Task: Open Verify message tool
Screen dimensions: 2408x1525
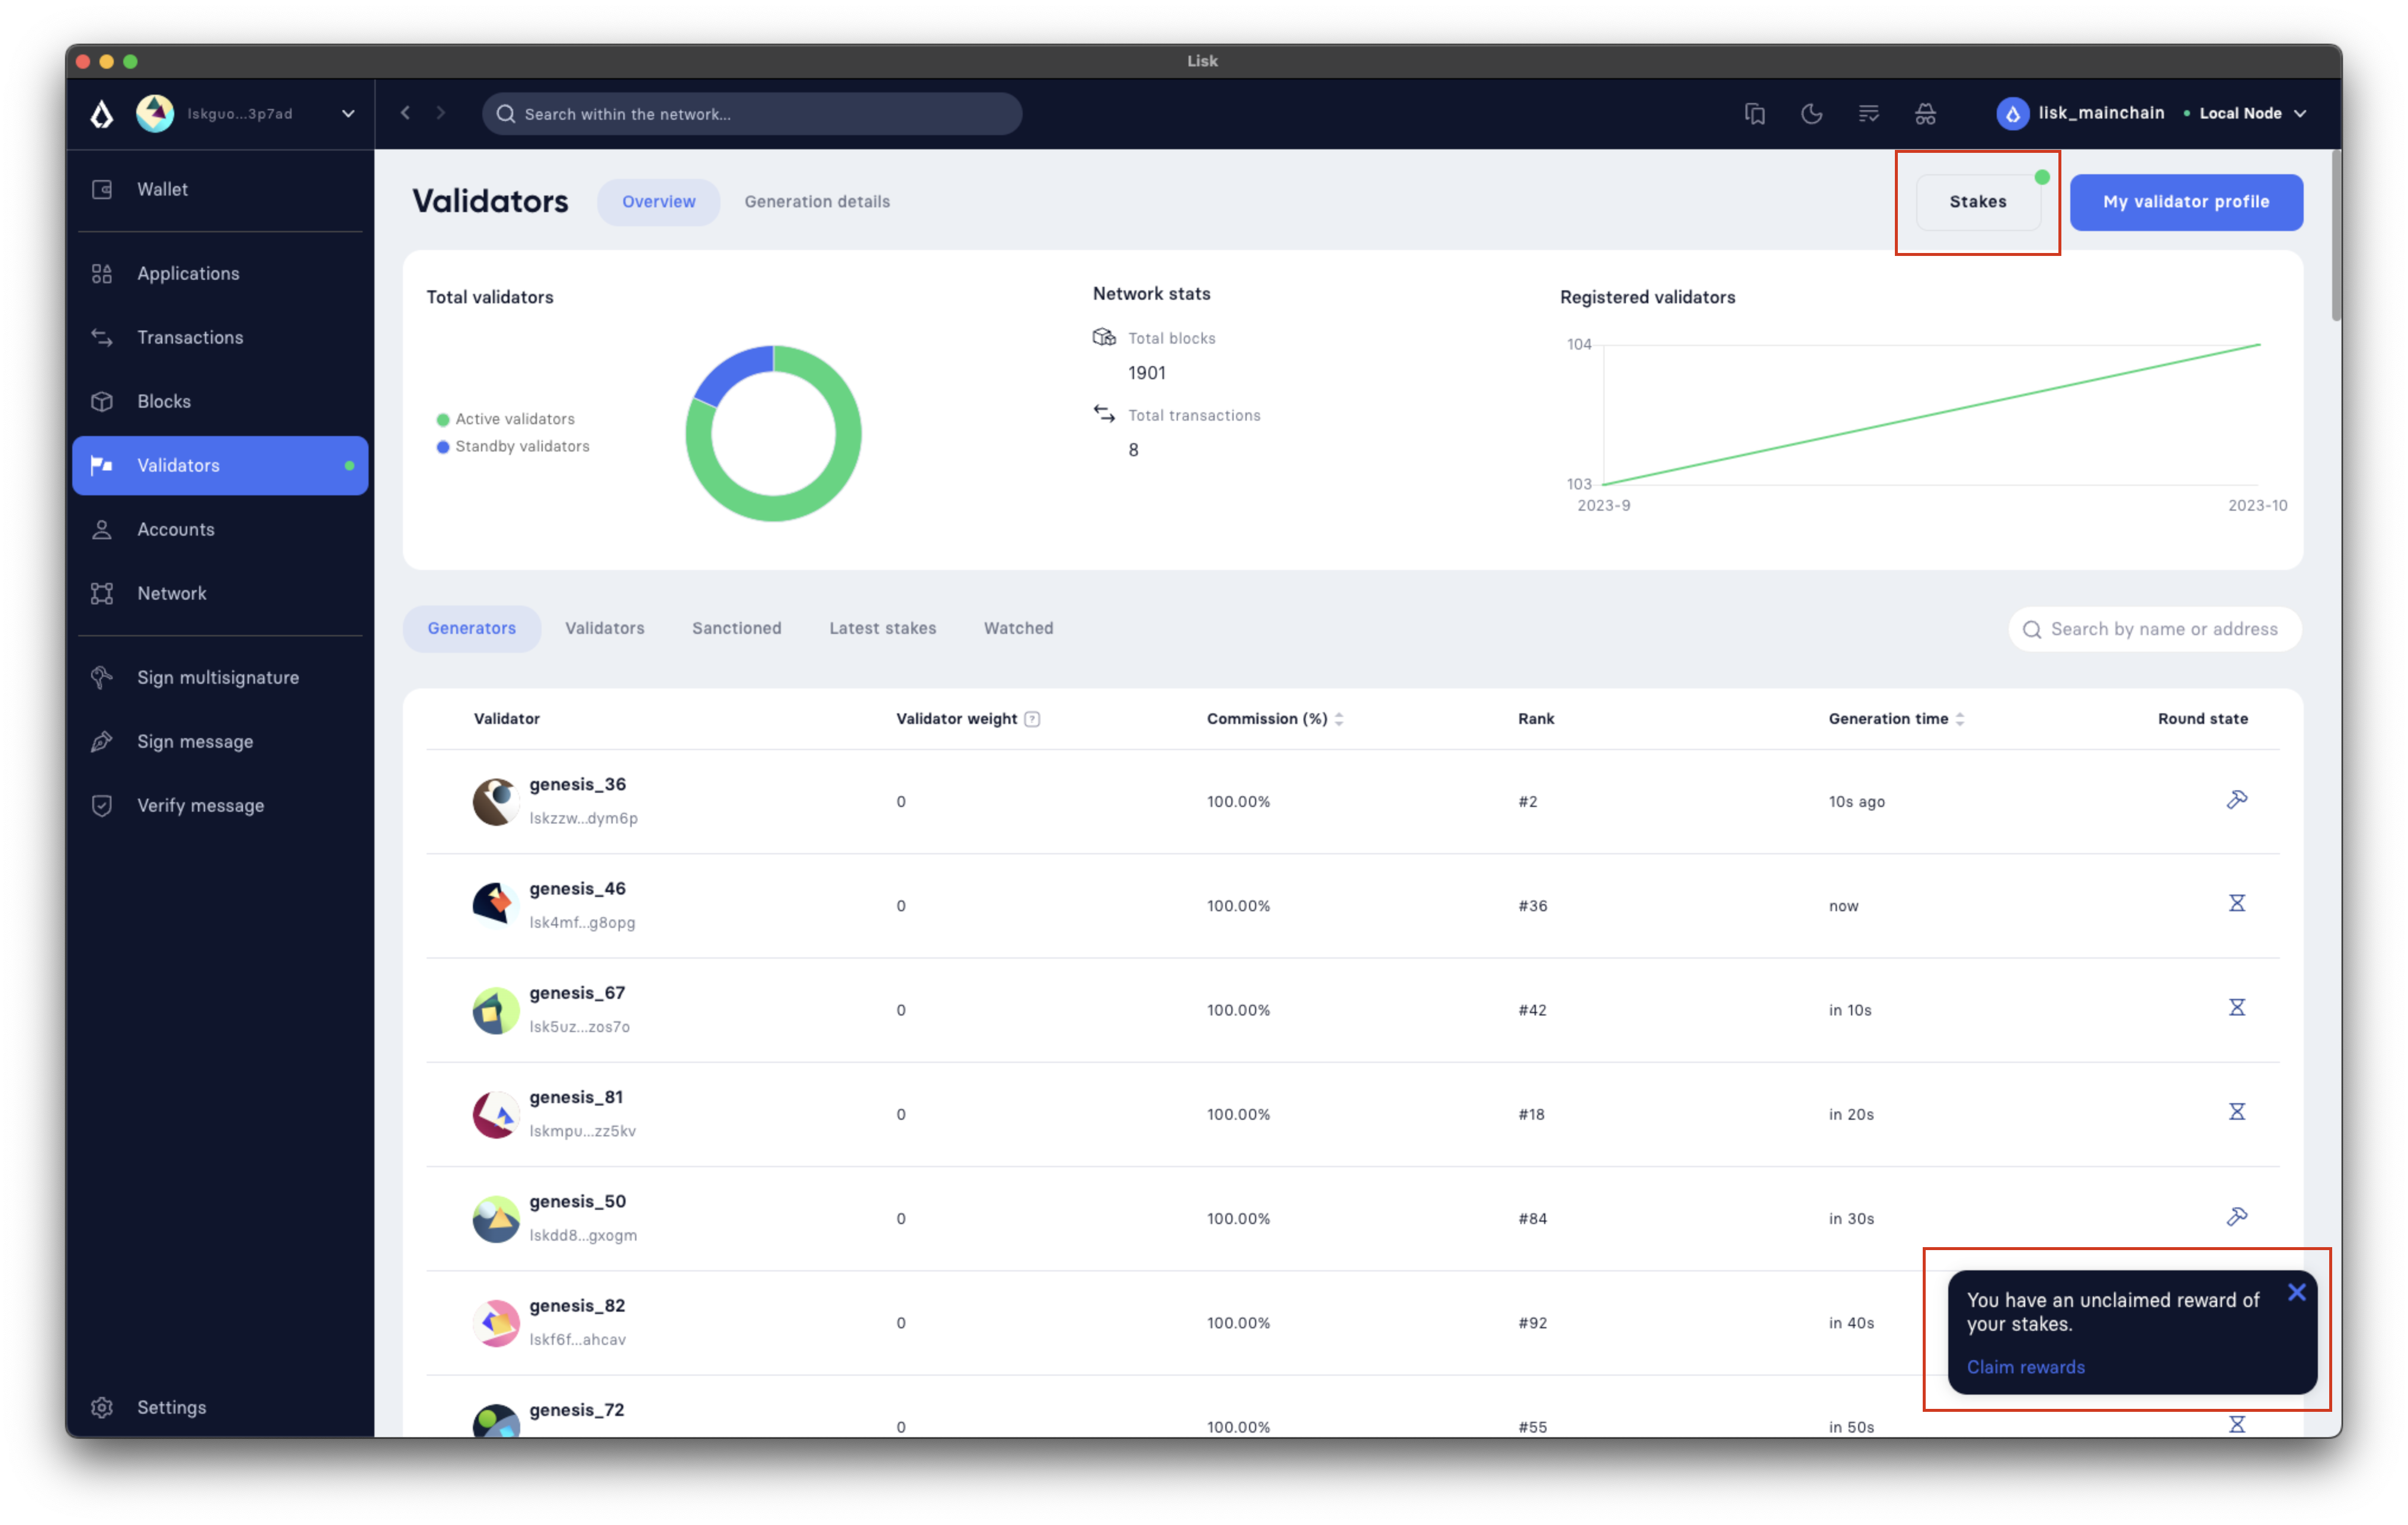Action: click(x=220, y=805)
